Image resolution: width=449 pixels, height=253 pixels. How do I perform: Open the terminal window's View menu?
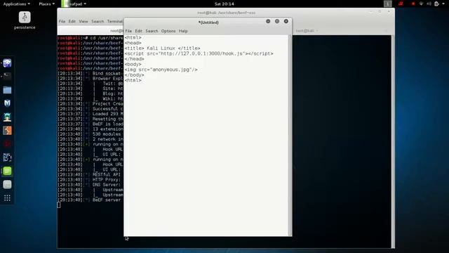coord(83,21)
